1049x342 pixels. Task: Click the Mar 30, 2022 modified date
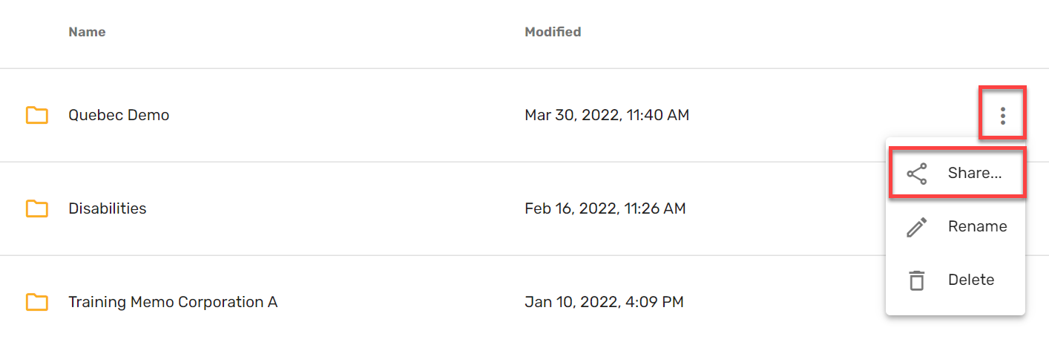click(607, 115)
